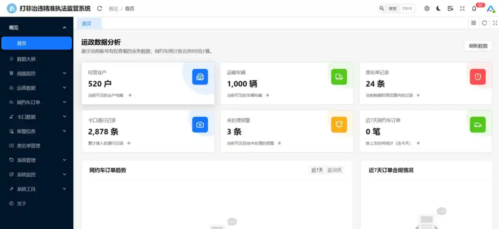Switch to the 首页 page tab
499x229 pixels.
(89, 23)
